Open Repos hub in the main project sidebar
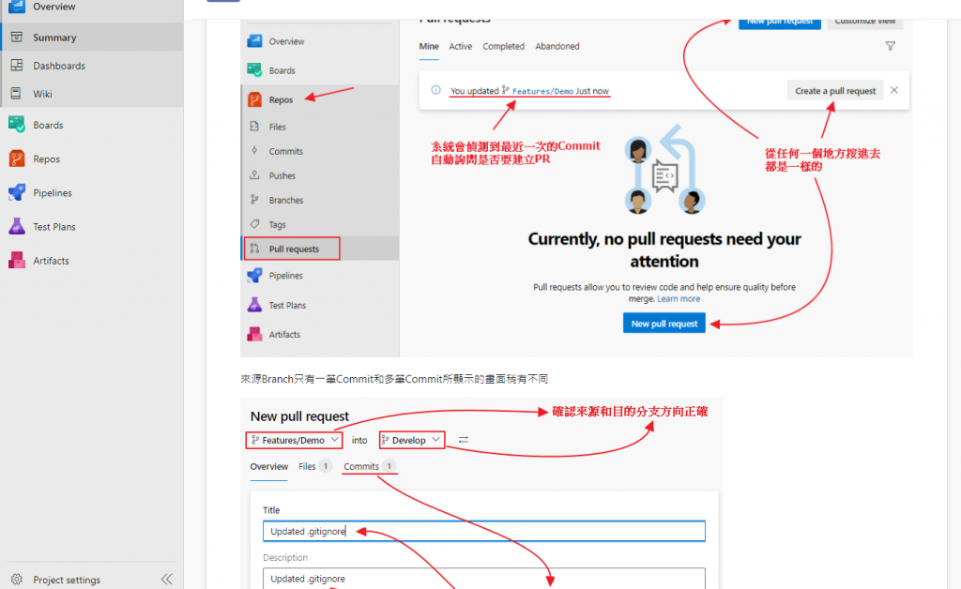 92,159
